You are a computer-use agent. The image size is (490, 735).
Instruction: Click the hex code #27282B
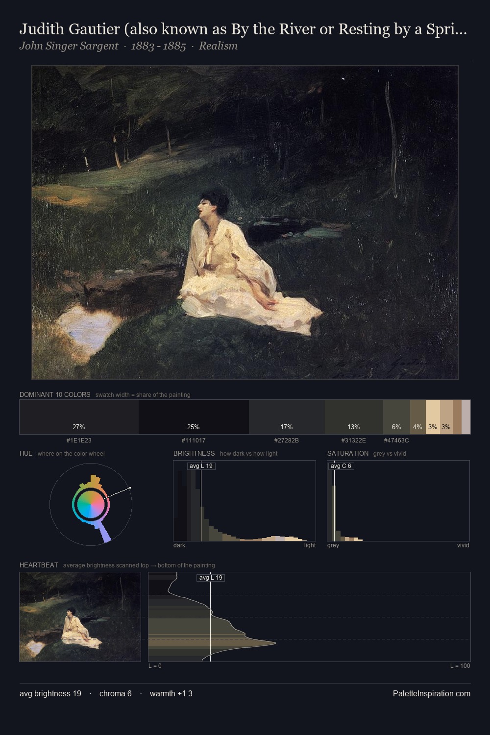tap(287, 441)
